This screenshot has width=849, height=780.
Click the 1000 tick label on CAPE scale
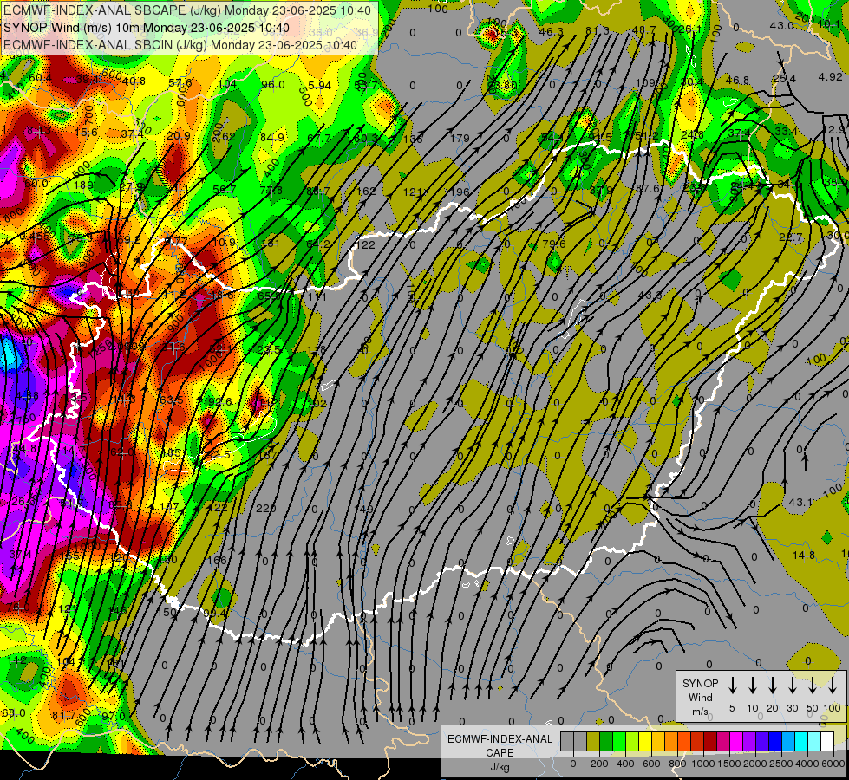click(x=703, y=764)
